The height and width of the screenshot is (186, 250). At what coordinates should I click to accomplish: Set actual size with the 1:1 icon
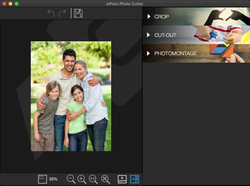93,179
